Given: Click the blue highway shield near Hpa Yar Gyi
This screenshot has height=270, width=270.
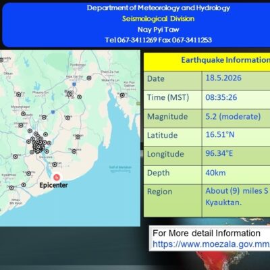Looking at the screenshot, I should coord(74,84).
